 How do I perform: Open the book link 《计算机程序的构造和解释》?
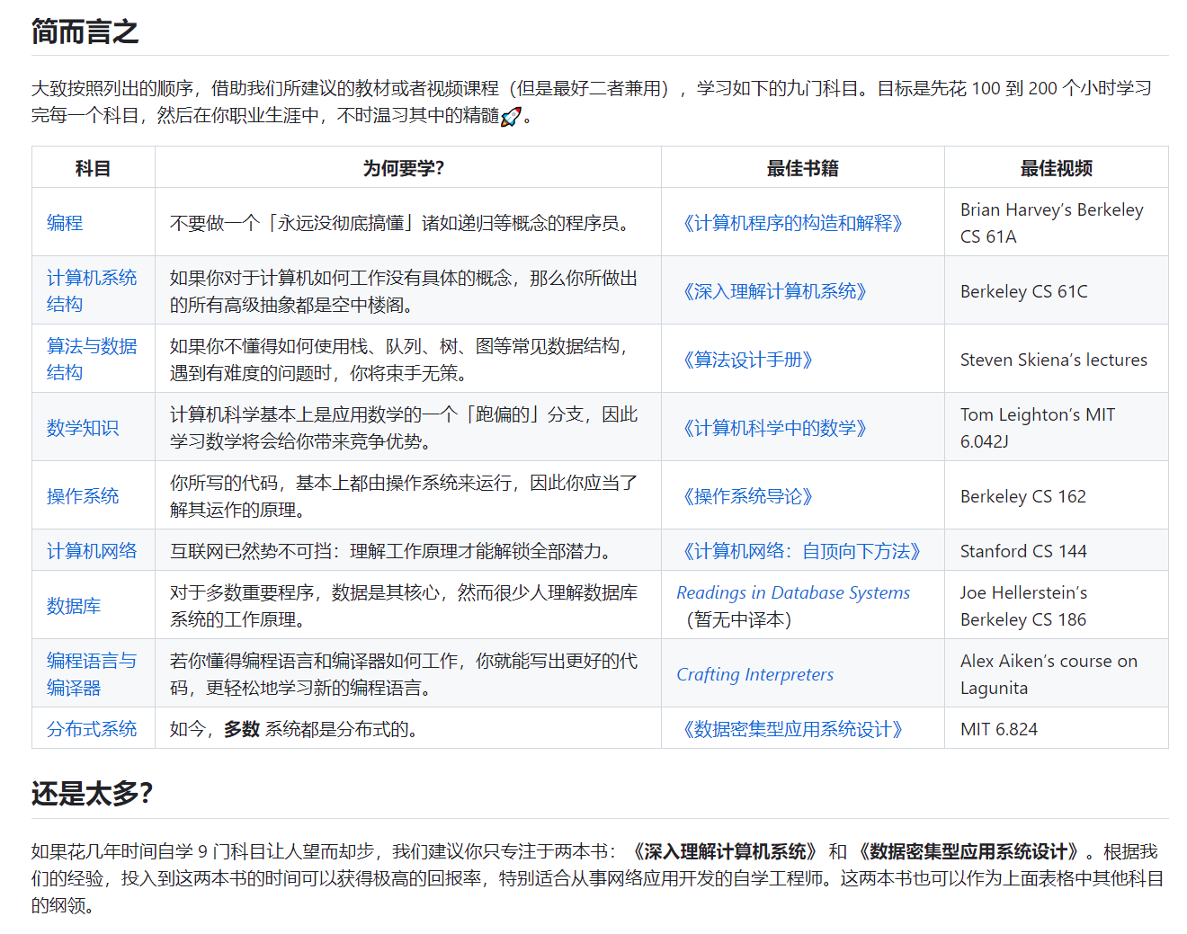792,223
